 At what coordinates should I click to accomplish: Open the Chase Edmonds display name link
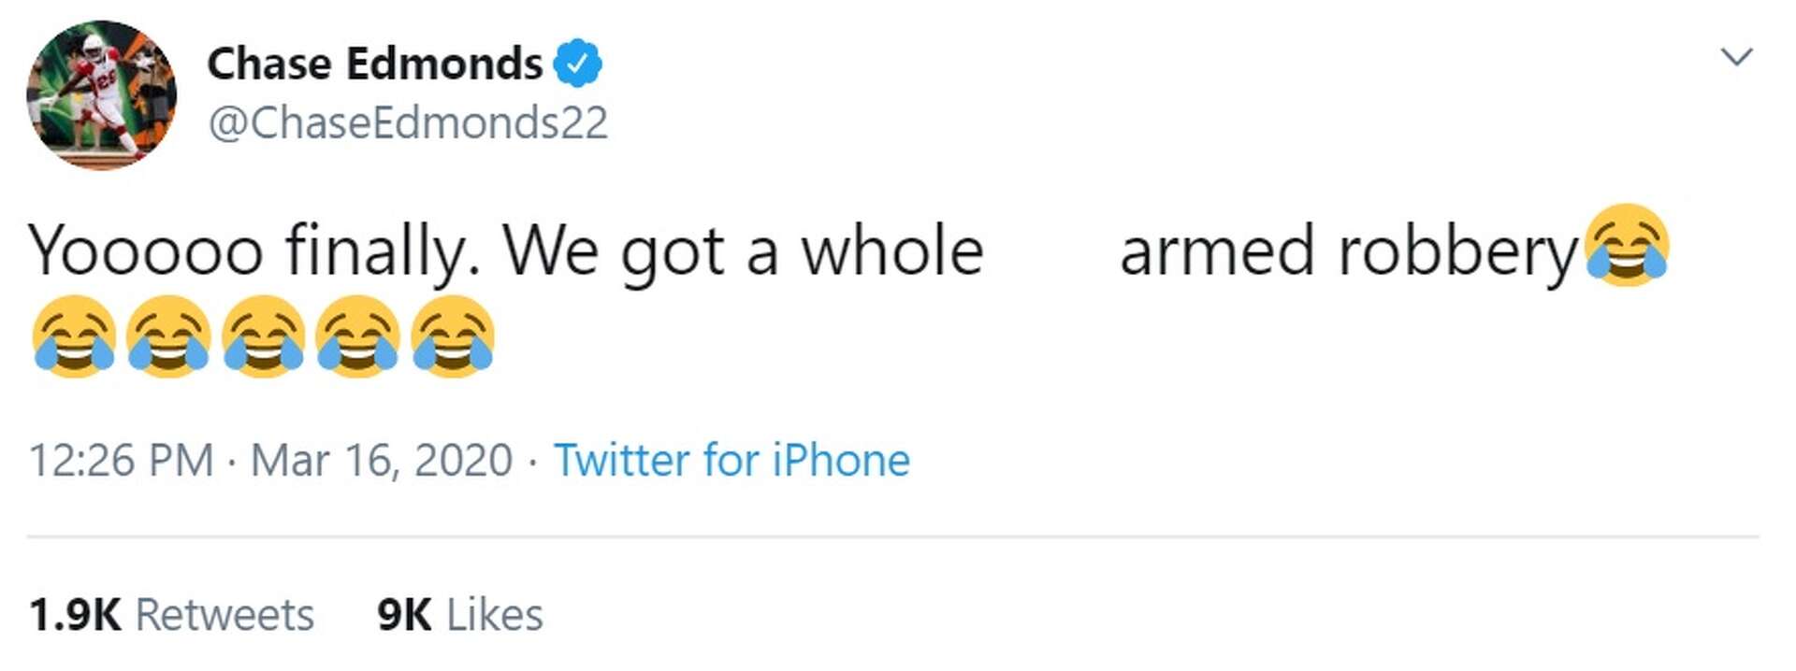[x=374, y=64]
